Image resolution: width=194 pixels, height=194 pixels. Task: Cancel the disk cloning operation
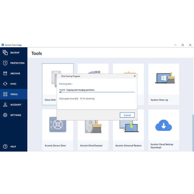pos(127,115)
